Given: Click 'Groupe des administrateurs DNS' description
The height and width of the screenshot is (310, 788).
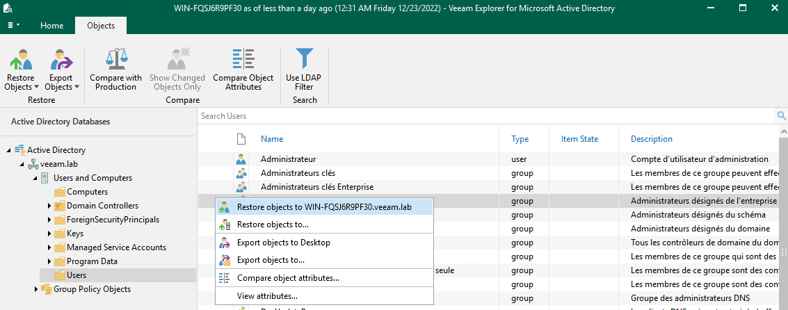Looking at the screenshot, I should (691, 298).
